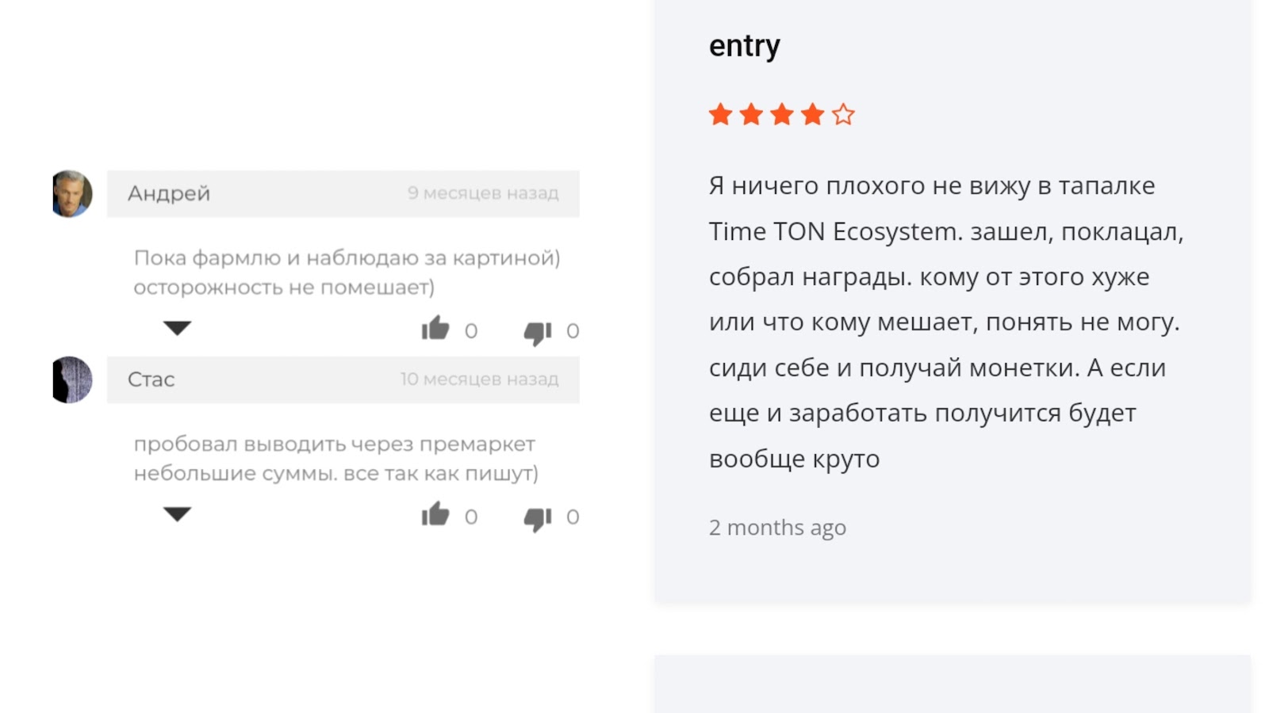Like Андрей's comment with thumbs up
1269x713 pixels.
(x=435, y=329)
